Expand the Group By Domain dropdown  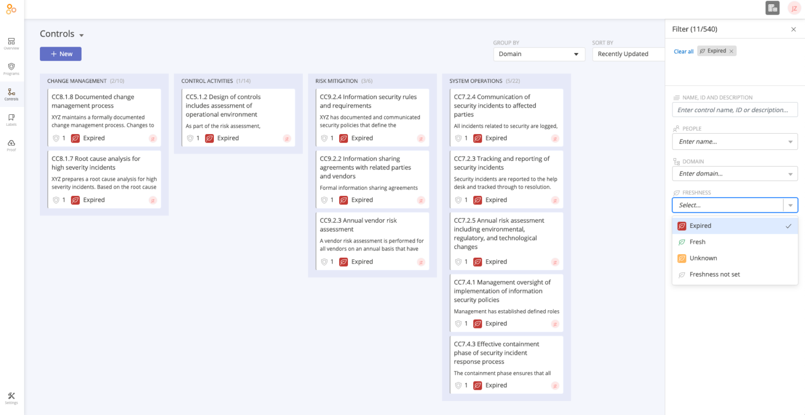(539, 54)
